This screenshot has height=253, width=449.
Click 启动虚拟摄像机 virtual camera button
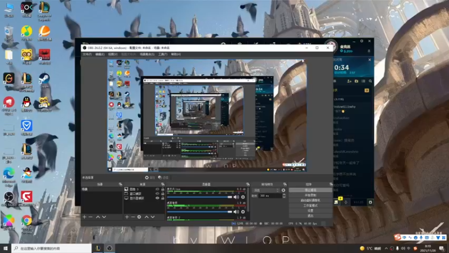310,201
